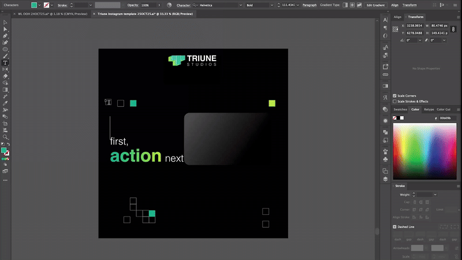Viewport: 462px width, 260px height.
Task: Switch to the Color Guide tab
Action: coord(444,109)
